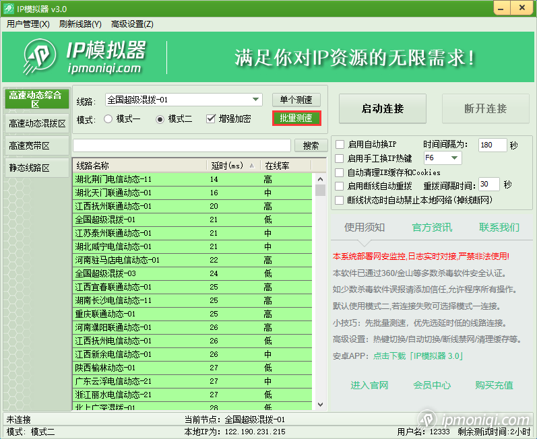Open 高级设置(Z) menu

132,24
